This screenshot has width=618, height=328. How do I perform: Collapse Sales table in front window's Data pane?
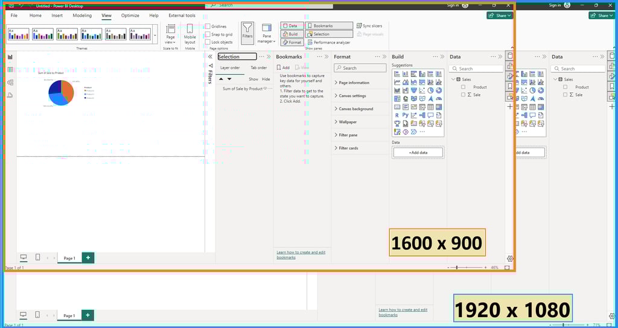[x=453, y=79]
